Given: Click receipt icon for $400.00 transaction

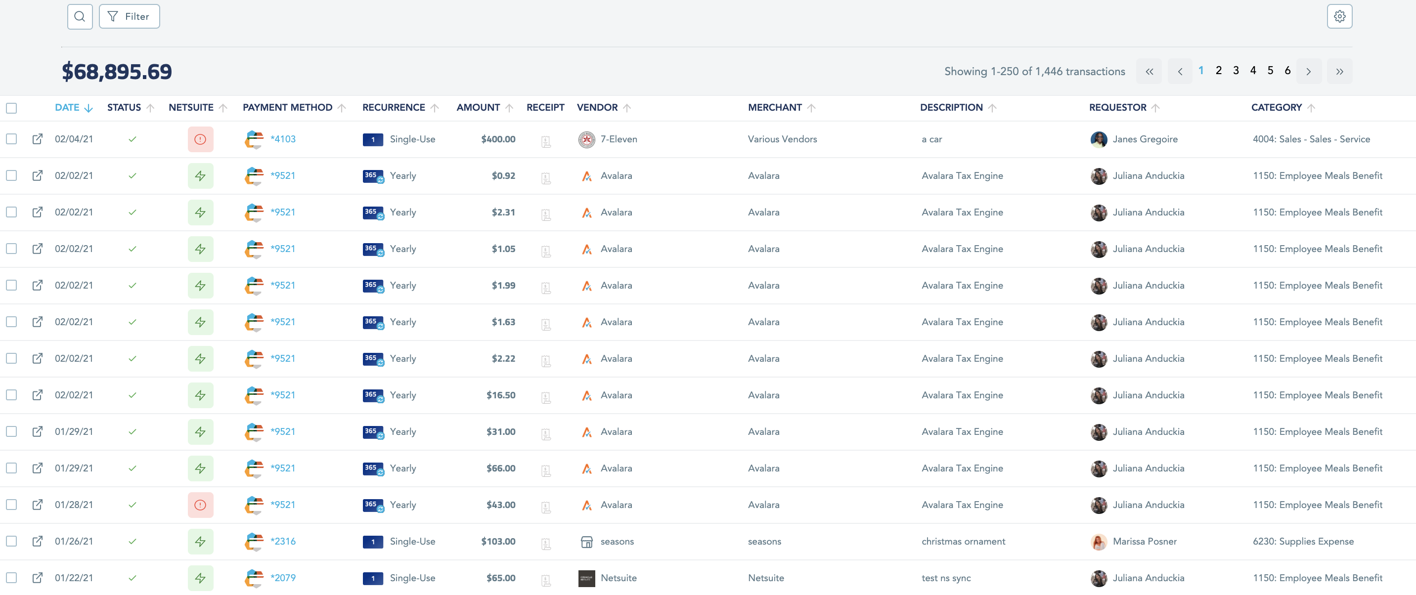Looking at the screenshot, I should point(546,142).
